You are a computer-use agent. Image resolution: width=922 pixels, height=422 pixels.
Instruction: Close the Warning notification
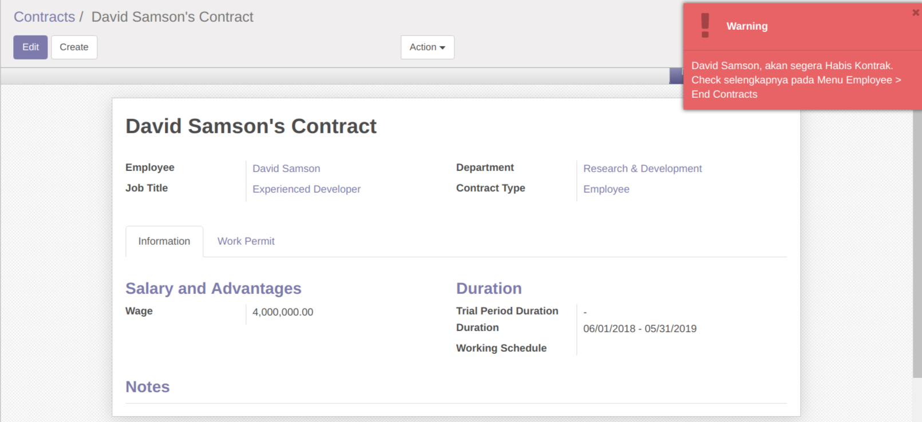(x=915, y=13)
